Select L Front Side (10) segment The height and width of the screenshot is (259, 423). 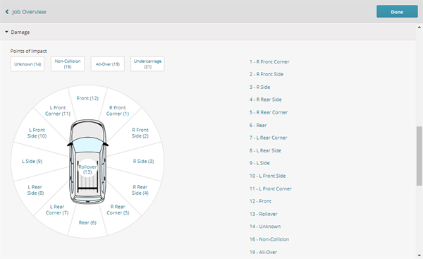37,133
